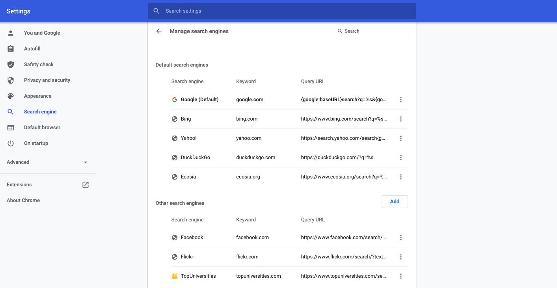
Task: Click the bing.com keyword
Action: 247,119
